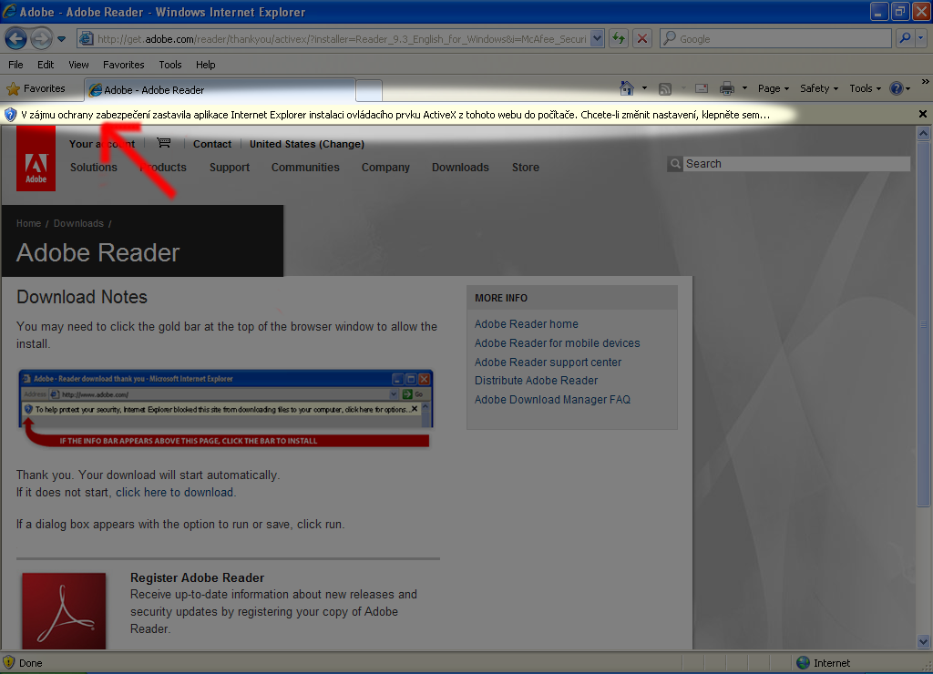Open the Support navigation item
The height and width of the screenshot is (674, 933).
pos(229,168)
